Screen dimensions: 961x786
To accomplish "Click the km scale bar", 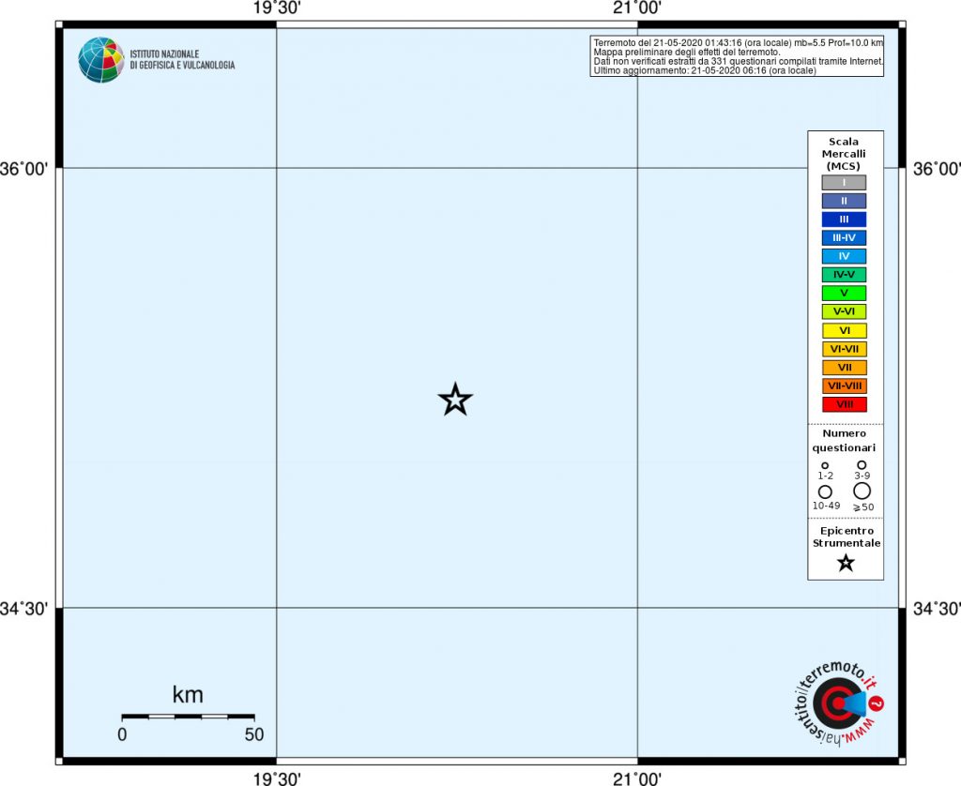I will [188, 717].
